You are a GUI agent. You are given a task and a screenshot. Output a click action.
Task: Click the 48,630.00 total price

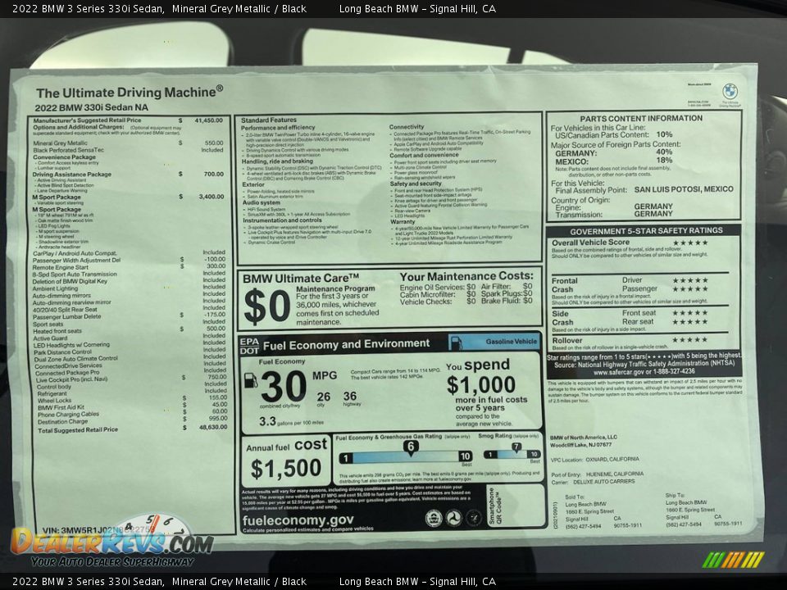213,427
